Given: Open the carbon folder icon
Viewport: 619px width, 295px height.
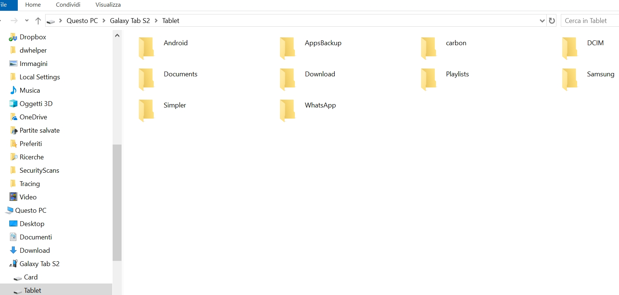Looking at the screenshot, I should (x=429, y=48).
